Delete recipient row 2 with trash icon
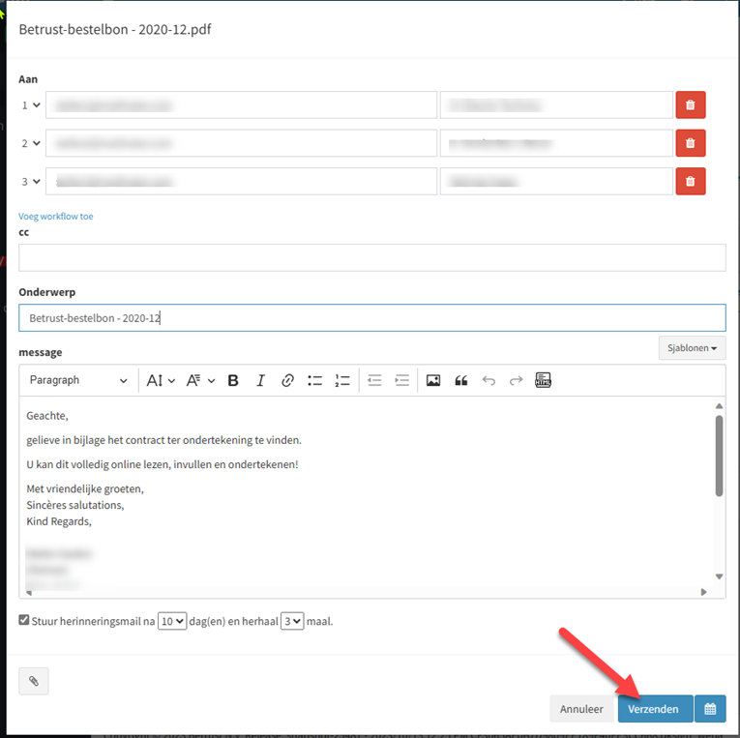Viewport: 740px width, 738px height. [691, 143]
